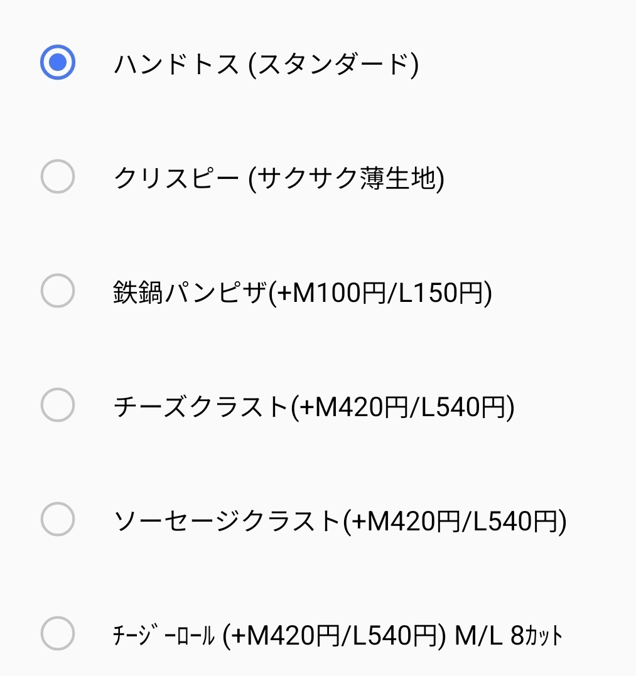Click the (スタンダード) text
This screenshot has height=676, width=636.
334,65
